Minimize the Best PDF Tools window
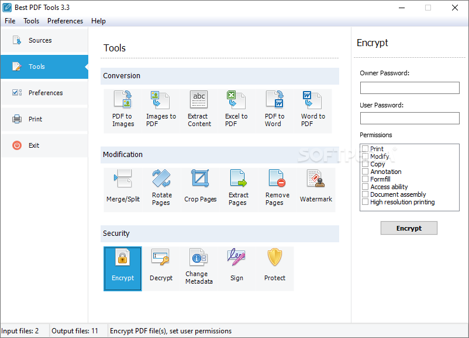The width and height of the screenshot is (469, 338). [x=402, y=8]
